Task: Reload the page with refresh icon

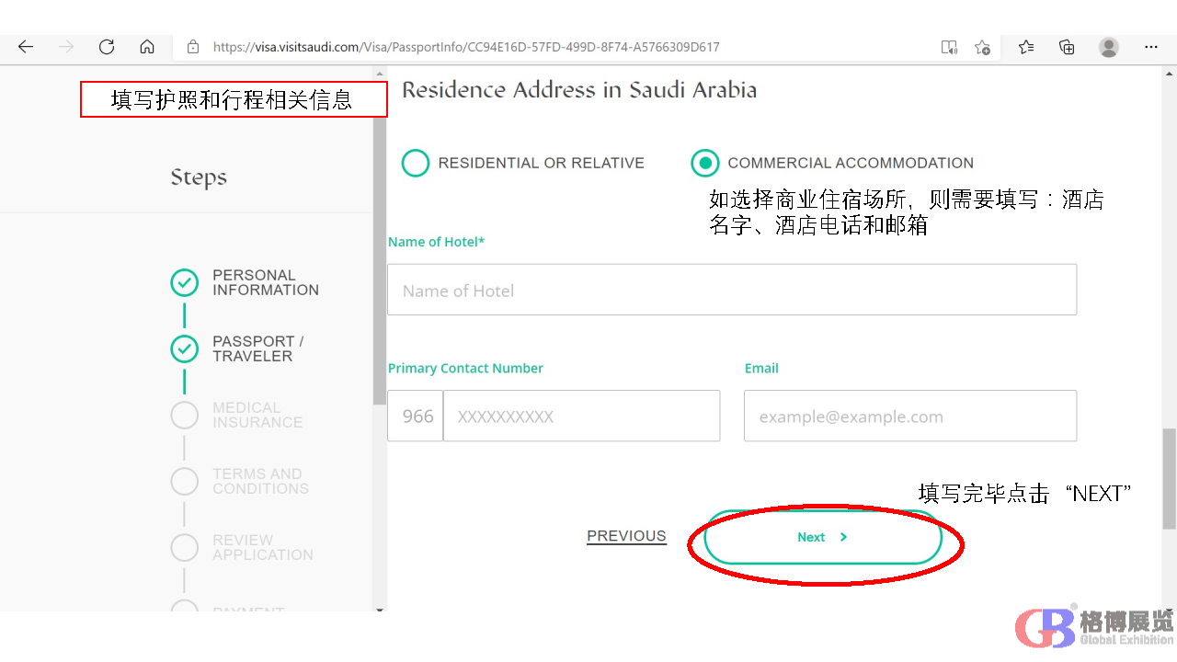Action: point(107,47)
